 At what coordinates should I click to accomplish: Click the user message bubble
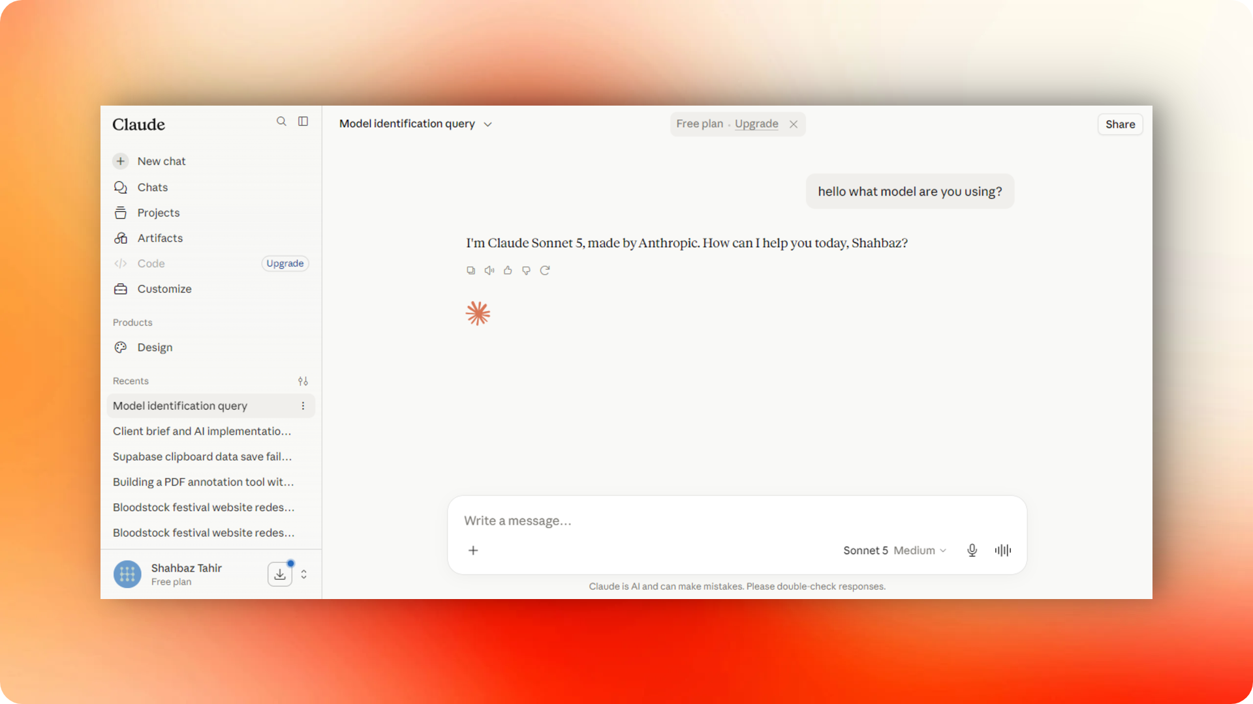click(x=910, y=192)
